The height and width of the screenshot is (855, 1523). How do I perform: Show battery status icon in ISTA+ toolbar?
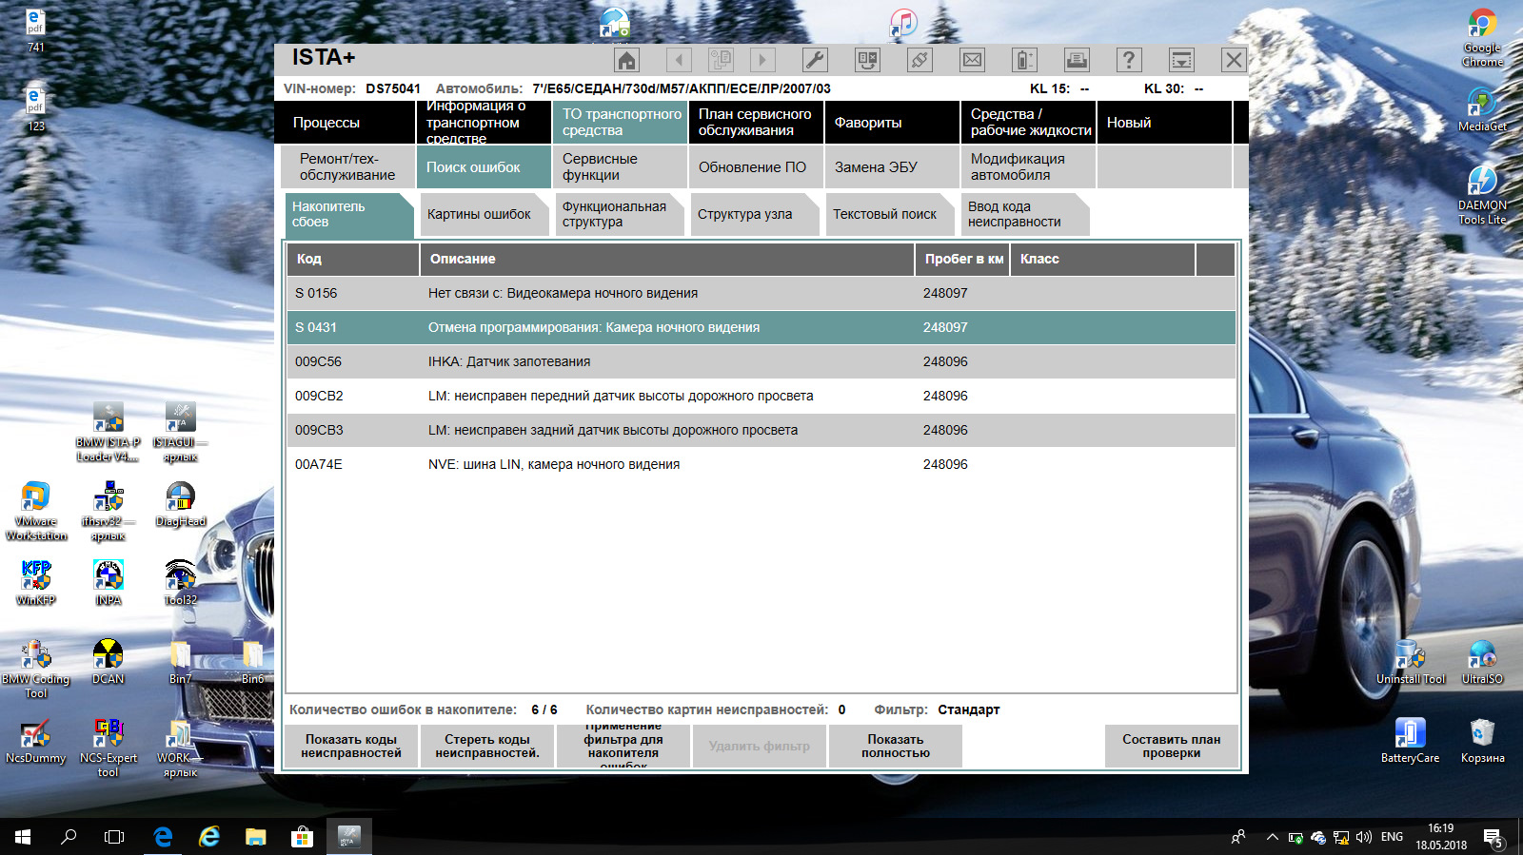(1024, 60)
